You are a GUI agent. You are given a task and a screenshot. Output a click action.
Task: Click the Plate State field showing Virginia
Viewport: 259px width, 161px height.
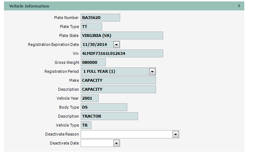pos(122,35)
